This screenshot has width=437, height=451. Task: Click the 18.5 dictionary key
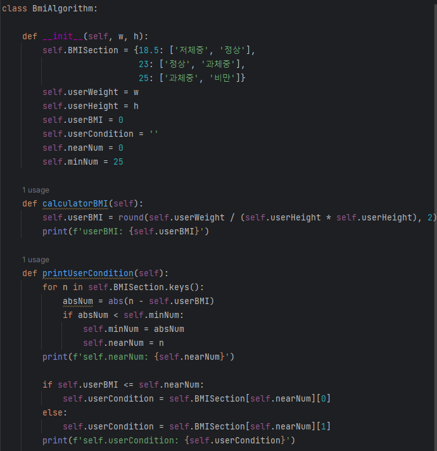(149, 50)
